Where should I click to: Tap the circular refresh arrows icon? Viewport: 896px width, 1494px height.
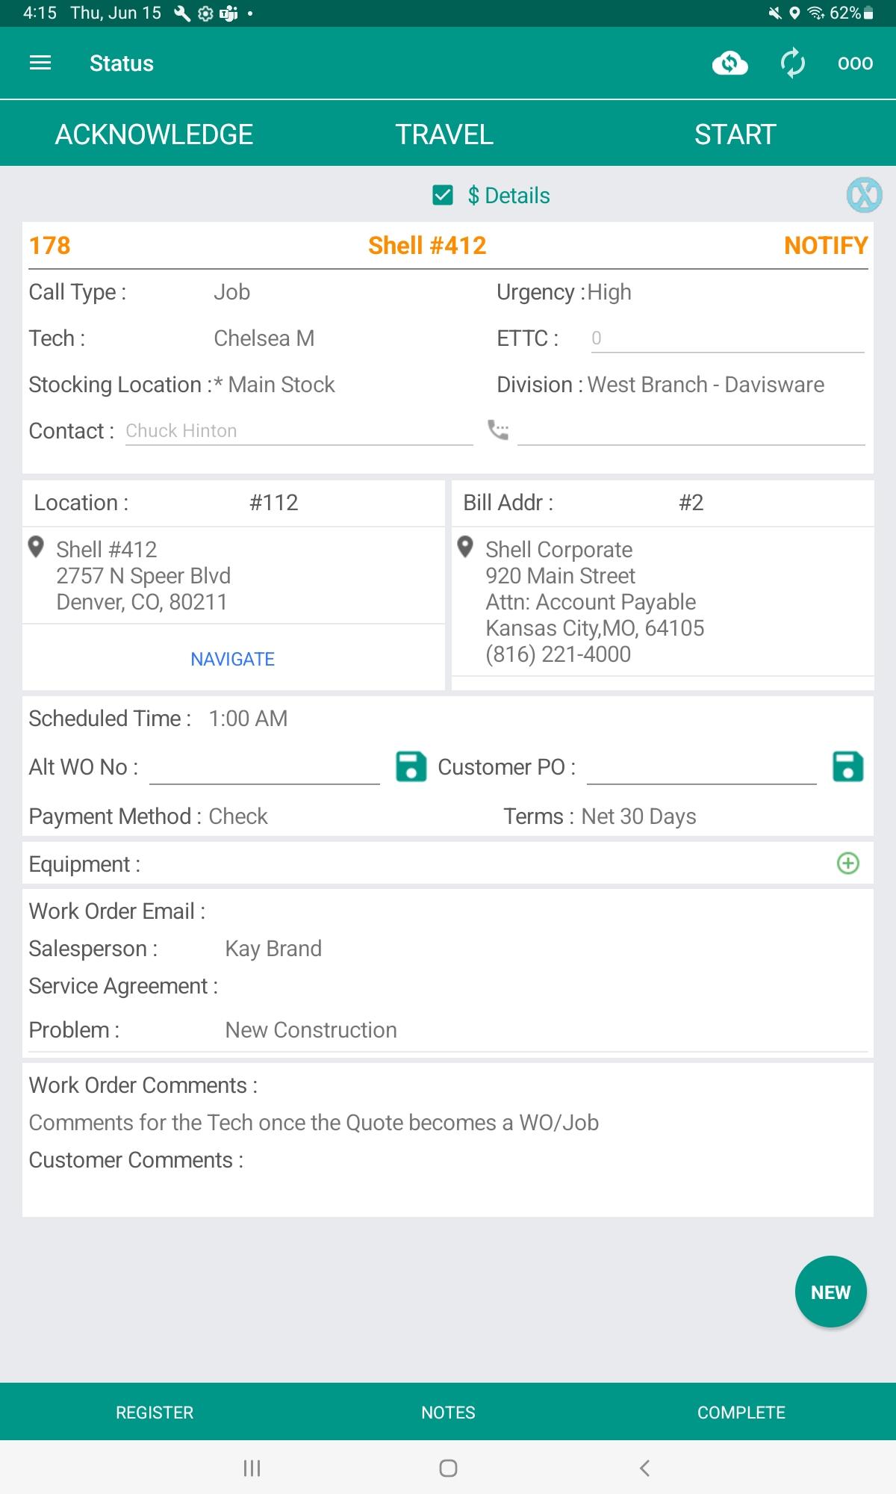point(792,63)
